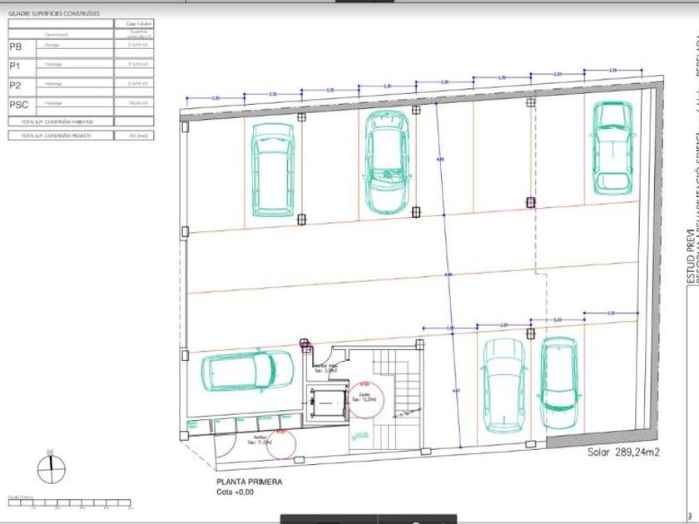The height and width of the screenshot is (524, 699).
Task: Click the P1 row in surfaces table
Action: point(81,66)
